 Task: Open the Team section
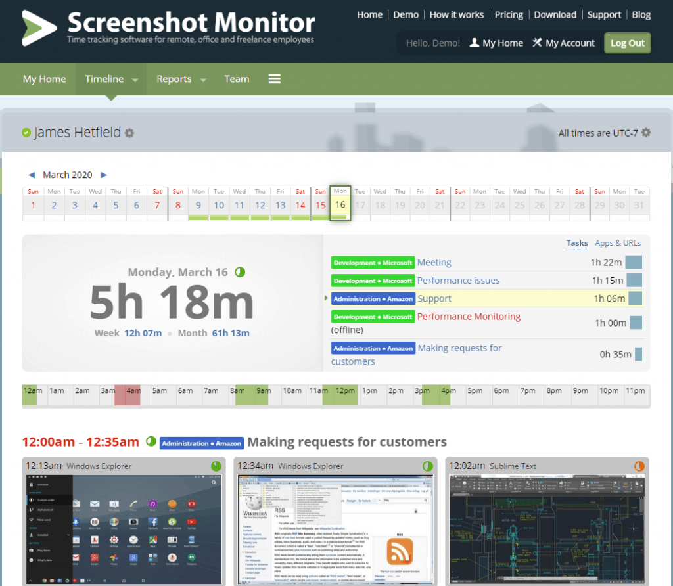(x=237, y=79)
